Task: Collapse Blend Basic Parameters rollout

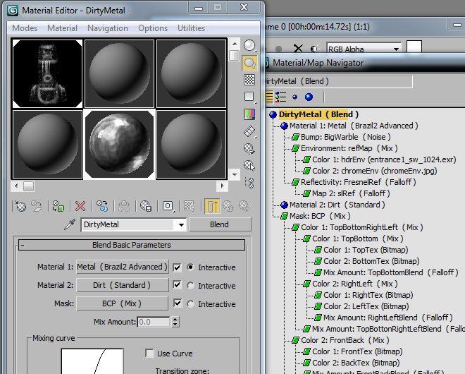Action: tap(132, 245)
